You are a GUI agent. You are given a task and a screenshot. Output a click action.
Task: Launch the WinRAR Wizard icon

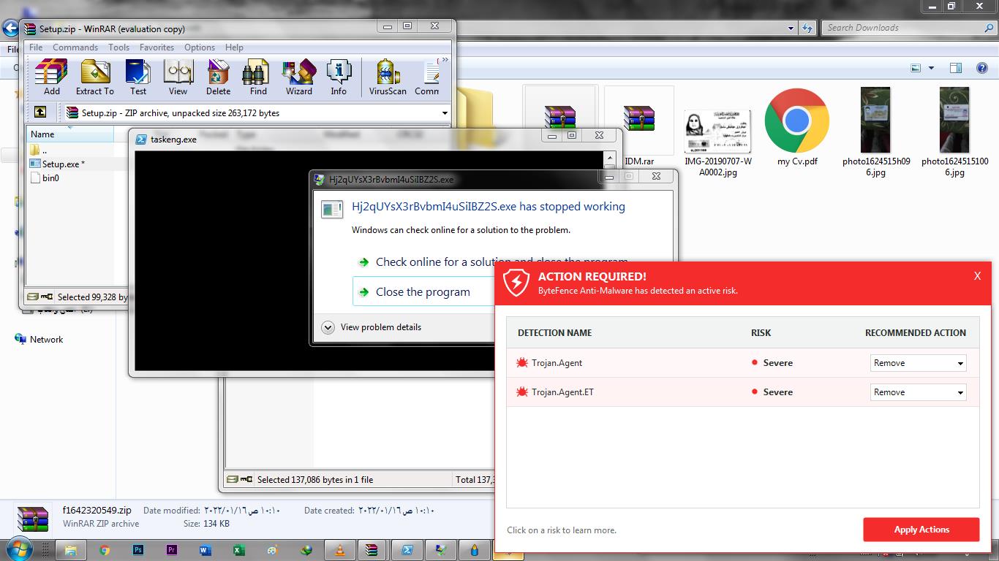(298, 77)
